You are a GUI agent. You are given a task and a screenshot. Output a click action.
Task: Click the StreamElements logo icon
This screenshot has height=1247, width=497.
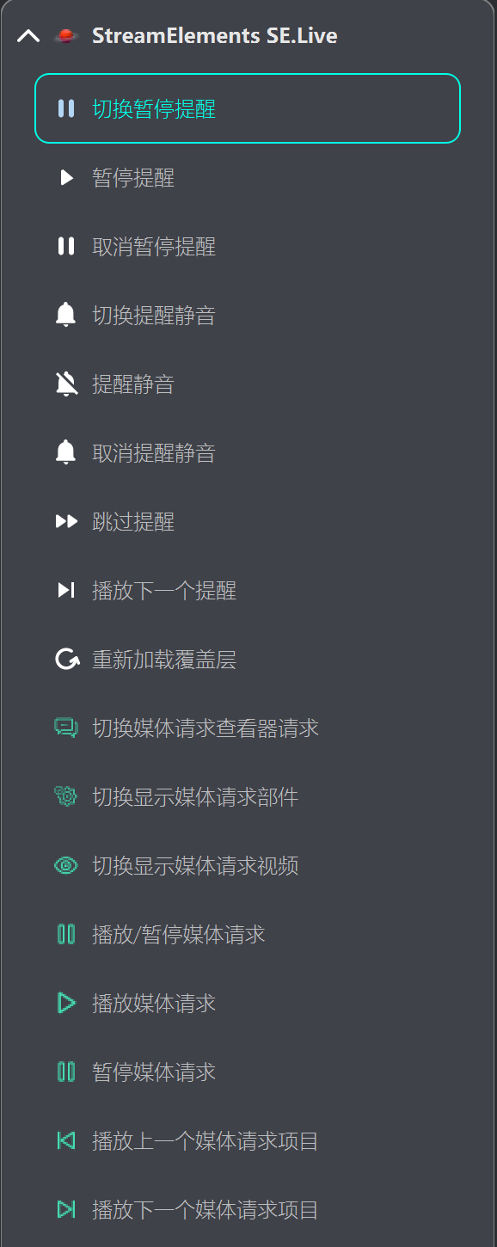tap(66, 35)
